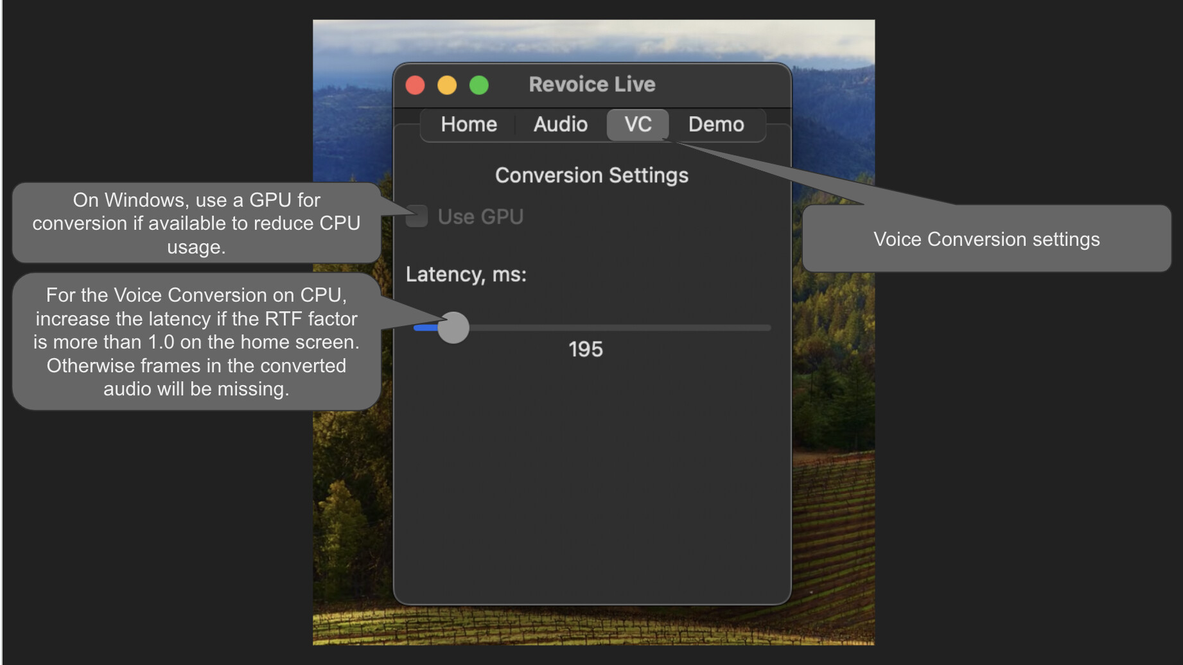Image resolution: width=1183 pixels, height=665 pixels.
Task: Click the latency slider handle
Action: pos(453,328)
